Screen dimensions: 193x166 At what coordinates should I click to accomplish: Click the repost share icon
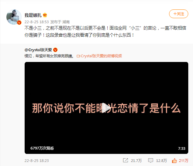[x=126, y=160]
